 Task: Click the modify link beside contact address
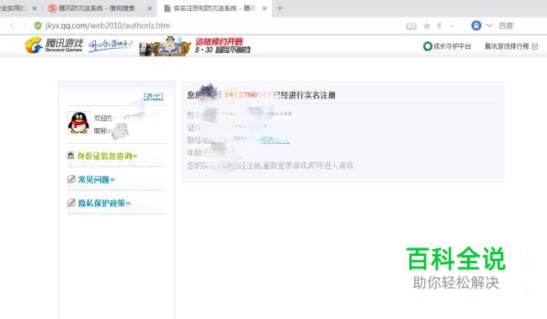(x=275, y=140)
